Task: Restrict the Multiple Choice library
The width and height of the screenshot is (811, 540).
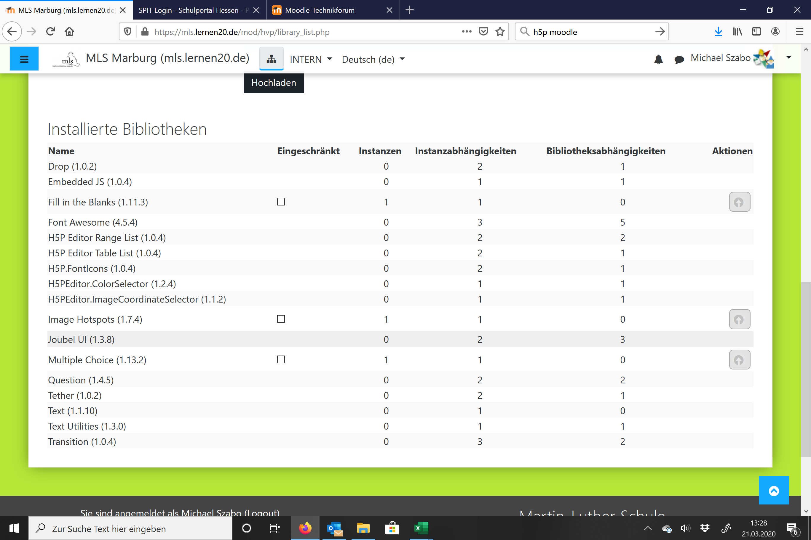Action: [x=281, y=359]
